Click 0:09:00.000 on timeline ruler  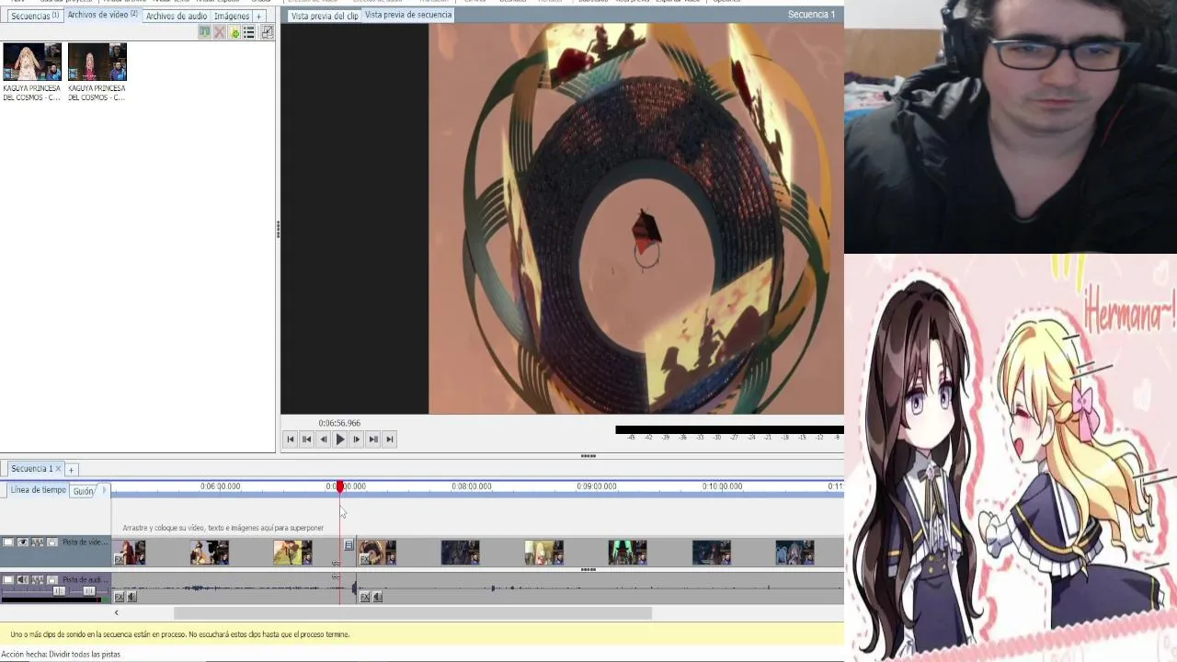point(597,486)
